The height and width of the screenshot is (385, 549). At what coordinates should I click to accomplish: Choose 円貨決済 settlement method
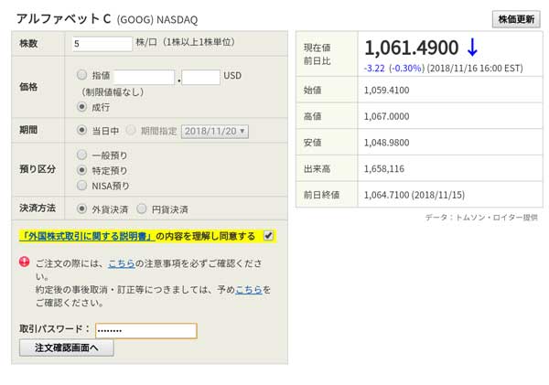[142, 209]
